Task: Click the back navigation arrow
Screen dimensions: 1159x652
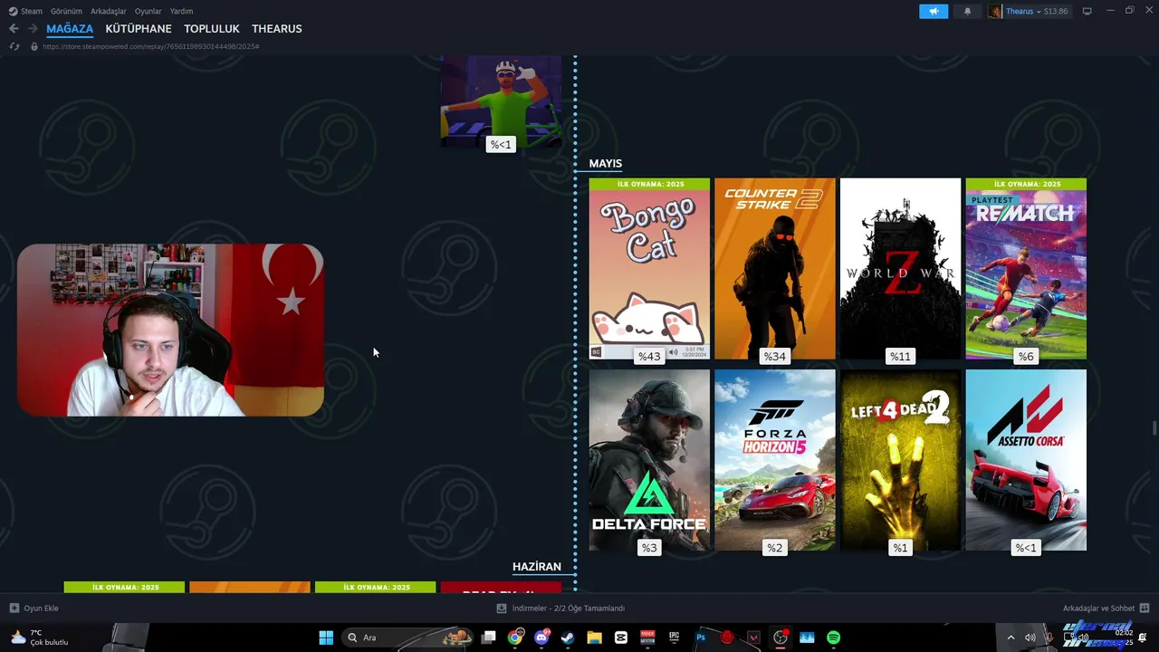Action: tap(14, 29)
